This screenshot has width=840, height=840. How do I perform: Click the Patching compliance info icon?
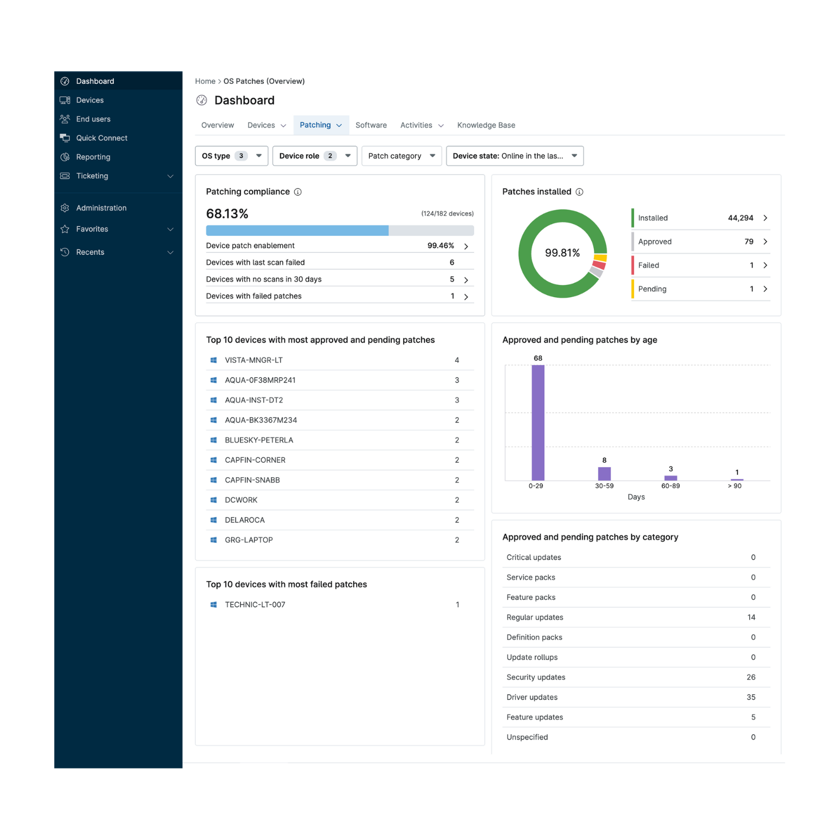coord(298,192)
